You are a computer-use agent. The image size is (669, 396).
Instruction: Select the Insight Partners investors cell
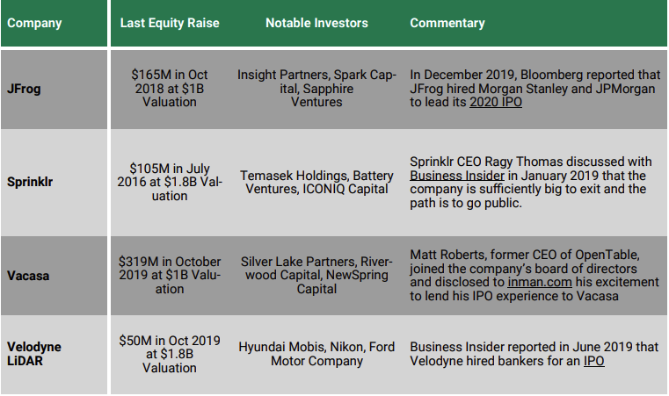[316, 89]
